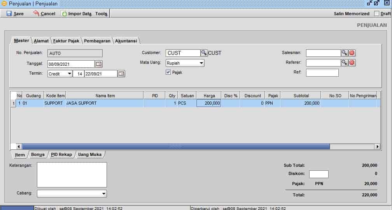
Task: Expand the Cabang dropdown
Action: pos(103,194)
